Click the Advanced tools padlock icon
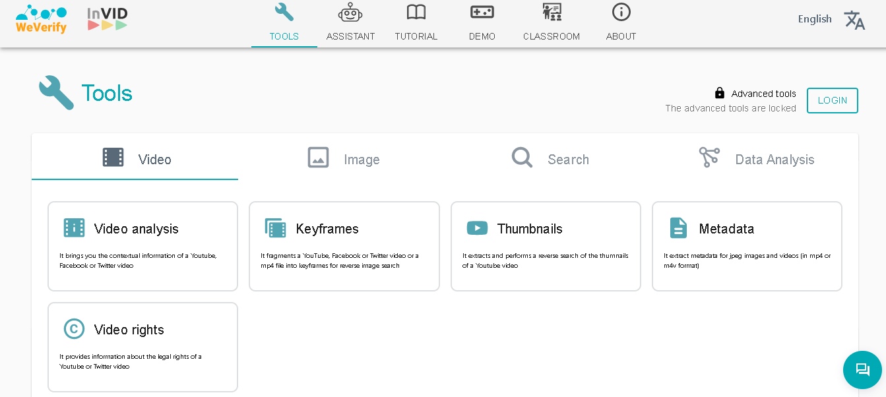Viewport: 886px width, 397px height. pyautogui.click(x=720, y=94)
